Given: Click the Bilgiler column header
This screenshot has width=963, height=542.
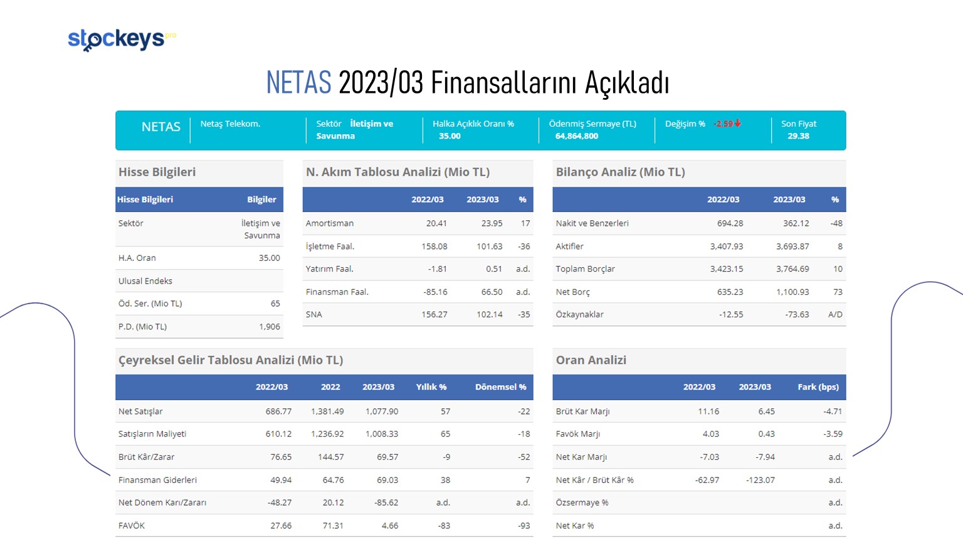Looking at the screenshot, I should pyautogui.click(x=261, y=199).
